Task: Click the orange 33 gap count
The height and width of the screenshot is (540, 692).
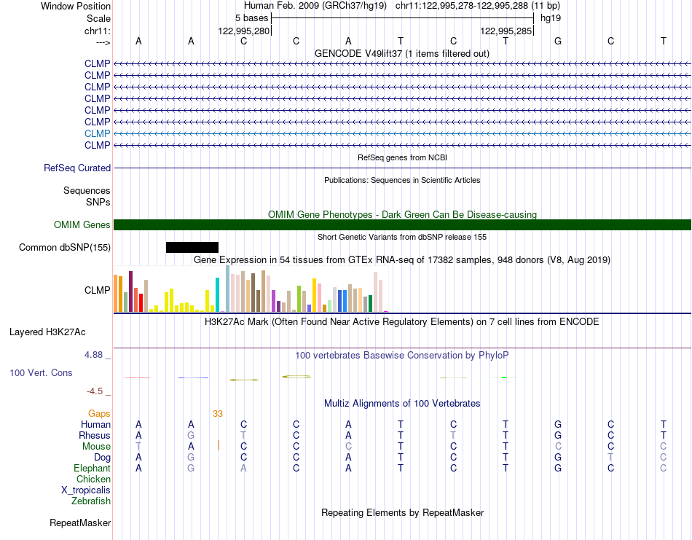Action: pos(218,414)
